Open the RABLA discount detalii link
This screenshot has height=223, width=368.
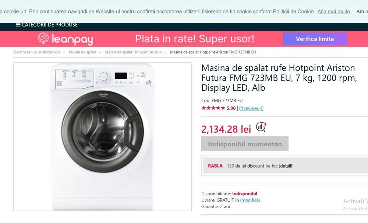(x=286, y=166)
